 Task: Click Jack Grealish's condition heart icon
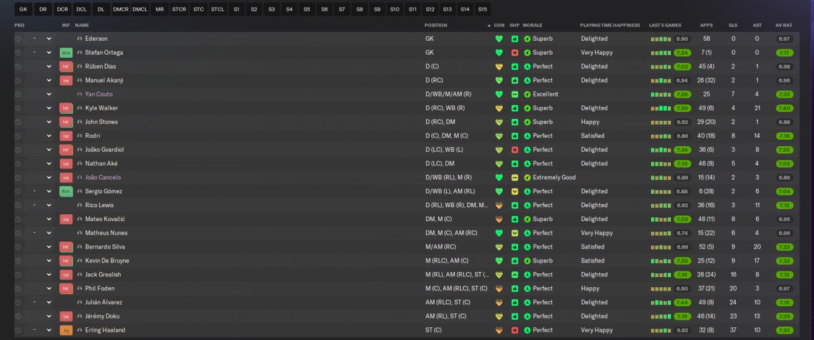(x=499, y=275)
